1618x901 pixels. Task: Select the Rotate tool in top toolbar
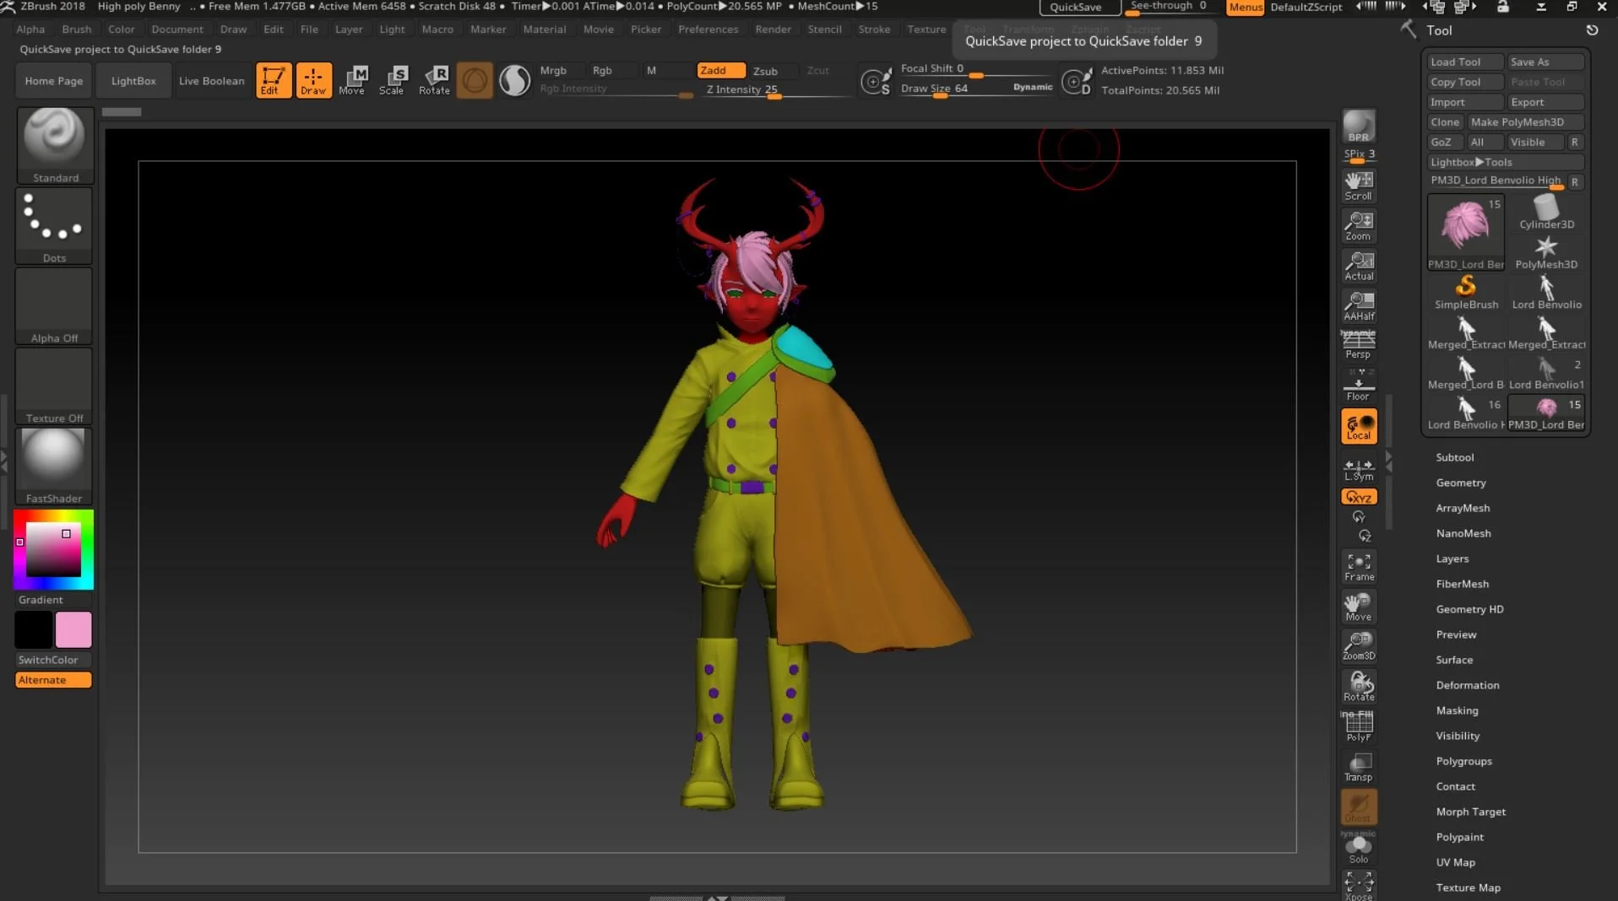[434, 80]
